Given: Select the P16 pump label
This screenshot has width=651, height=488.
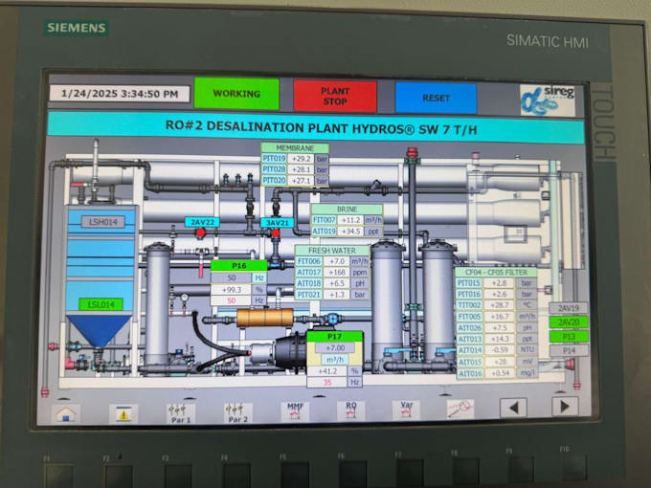Looking at the screenshot, I should pyautogui.click(x=239, y=266).
